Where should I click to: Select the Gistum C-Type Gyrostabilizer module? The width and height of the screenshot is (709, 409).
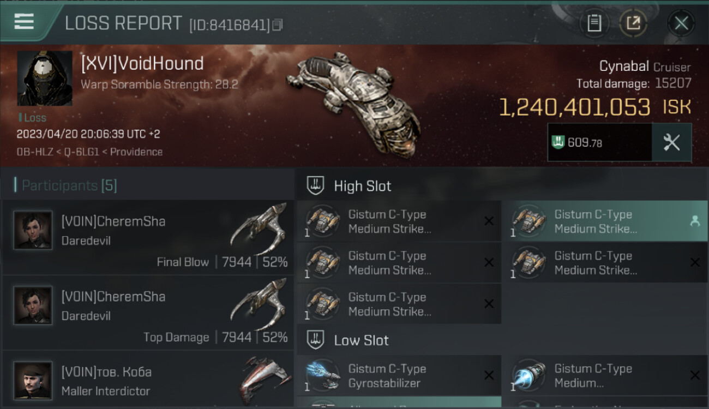pos(399,376)
